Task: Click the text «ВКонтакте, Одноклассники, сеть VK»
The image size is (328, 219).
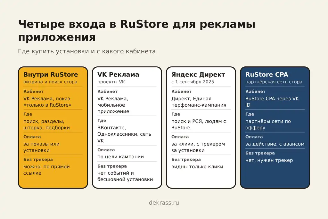Action: 124,134
